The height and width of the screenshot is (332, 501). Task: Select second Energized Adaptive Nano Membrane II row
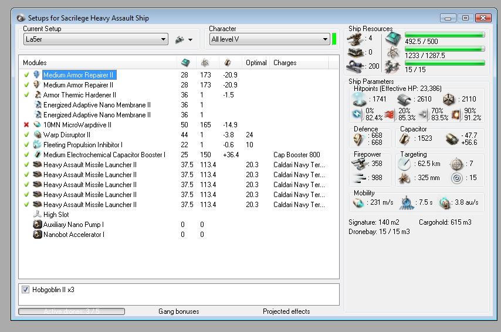click(179, 115)
